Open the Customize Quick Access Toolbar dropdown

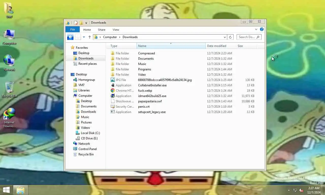86,23
